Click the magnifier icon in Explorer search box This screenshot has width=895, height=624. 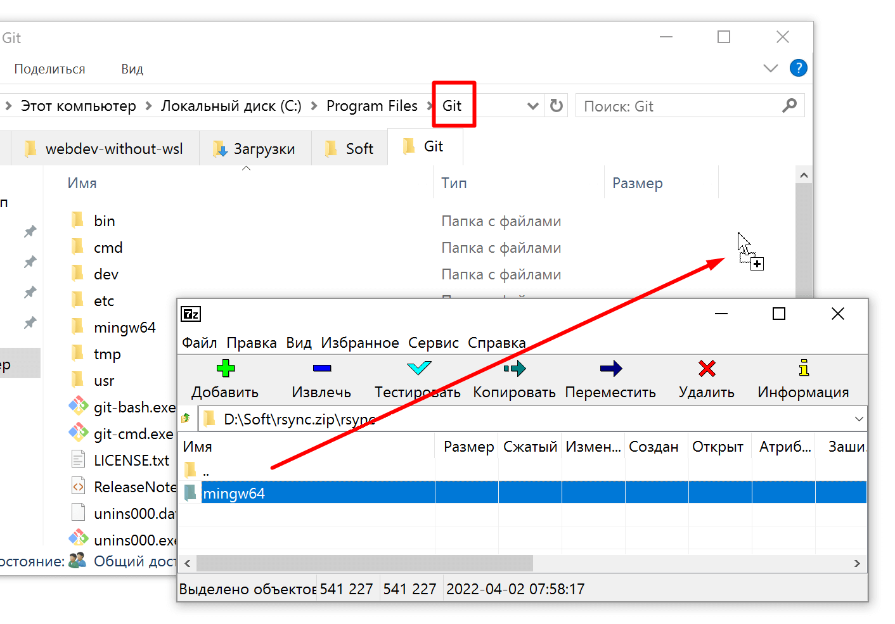coord(789,106)
